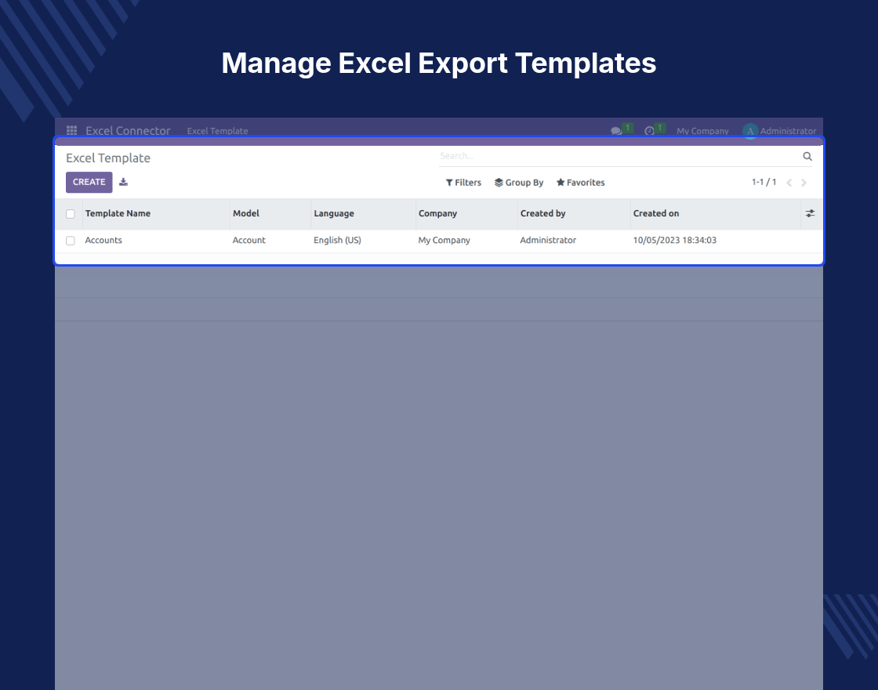Screen dimensions: 878x690
Task: Open the activities clock icon
Action: coord(650,131)
